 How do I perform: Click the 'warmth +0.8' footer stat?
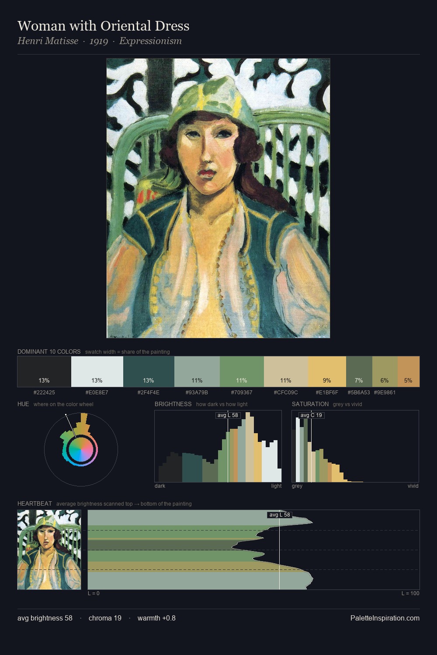click(156, 618)
